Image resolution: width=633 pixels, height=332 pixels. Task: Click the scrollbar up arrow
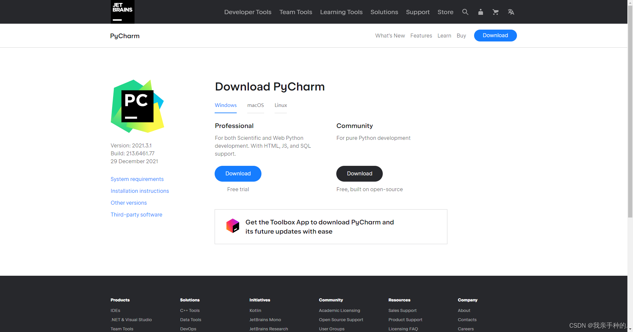click(x=630, y=3)
